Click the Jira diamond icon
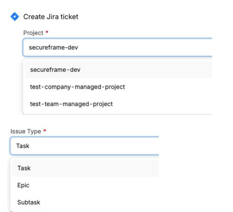Screen dimensions: 233x212 tap(15, 17)
